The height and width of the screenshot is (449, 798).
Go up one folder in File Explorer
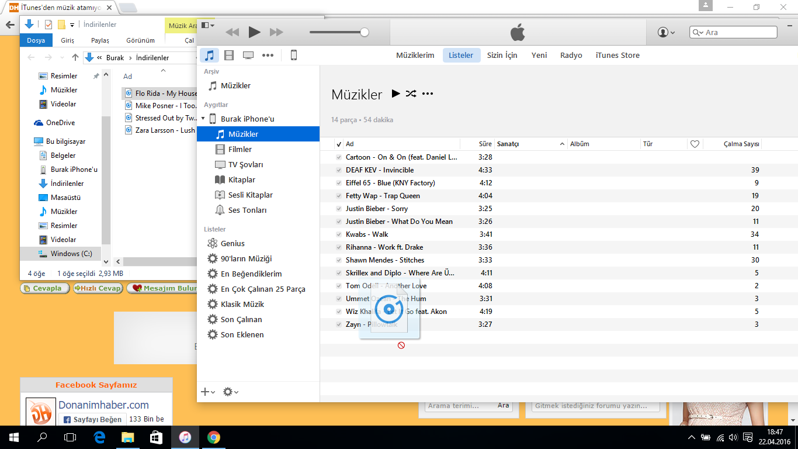point(75,57)
